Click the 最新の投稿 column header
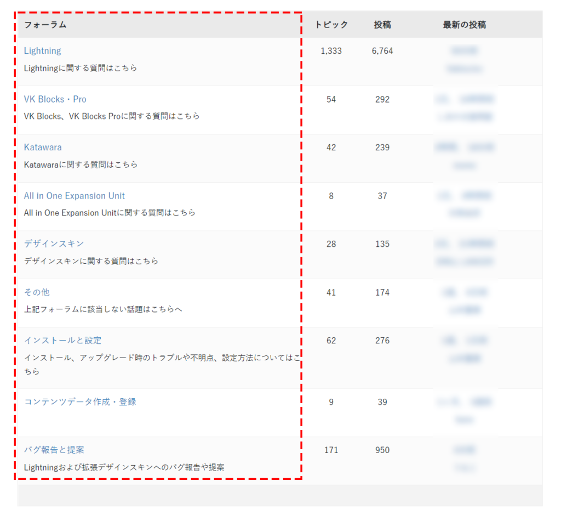This screenshot has height=515, width=561. coord(464,25)
